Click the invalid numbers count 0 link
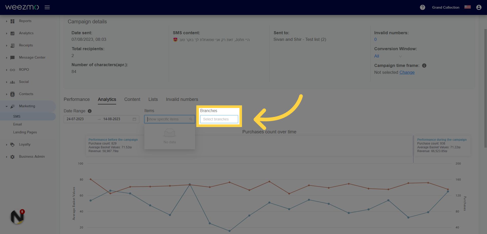 coord(375,40)
